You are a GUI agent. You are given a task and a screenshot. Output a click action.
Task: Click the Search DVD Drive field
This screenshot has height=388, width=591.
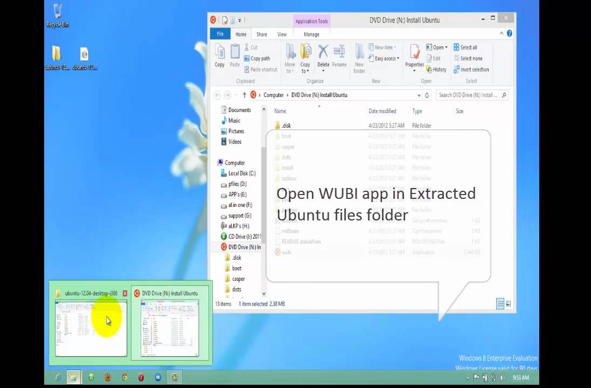[x=472, y=95]
